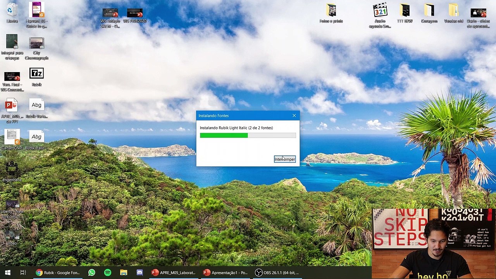Open the Coragem folder
The width and height of the screenshot is (496, 279).
(x=429, y=14)
